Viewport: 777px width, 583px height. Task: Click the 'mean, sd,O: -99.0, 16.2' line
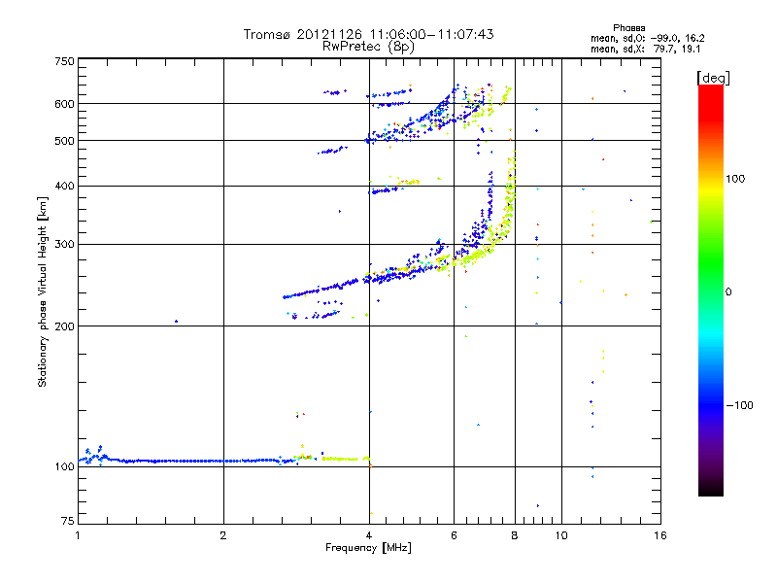[x=647, y=38]
